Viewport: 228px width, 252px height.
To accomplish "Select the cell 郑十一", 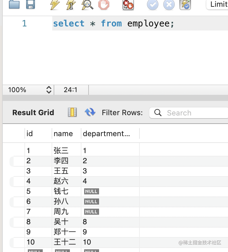I will [66, 232].
